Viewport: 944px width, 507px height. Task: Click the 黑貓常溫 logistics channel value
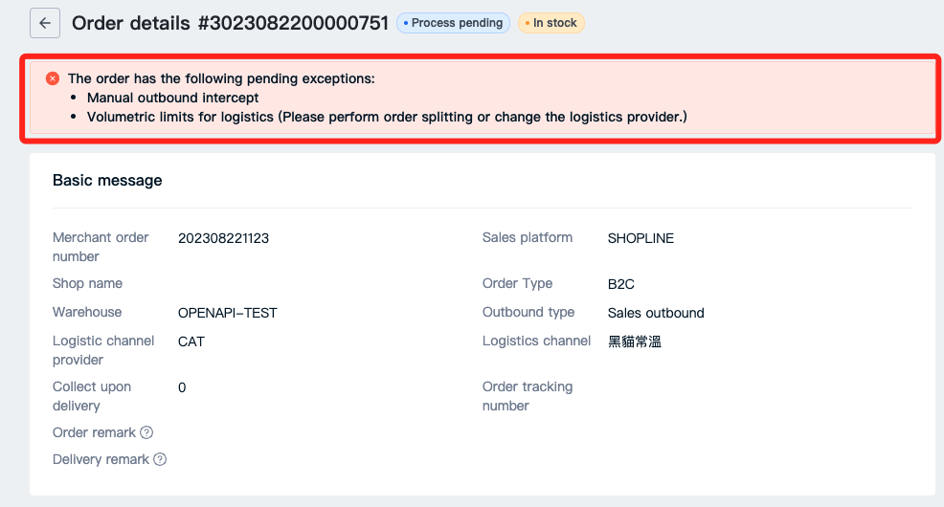[x=635, y=342]
